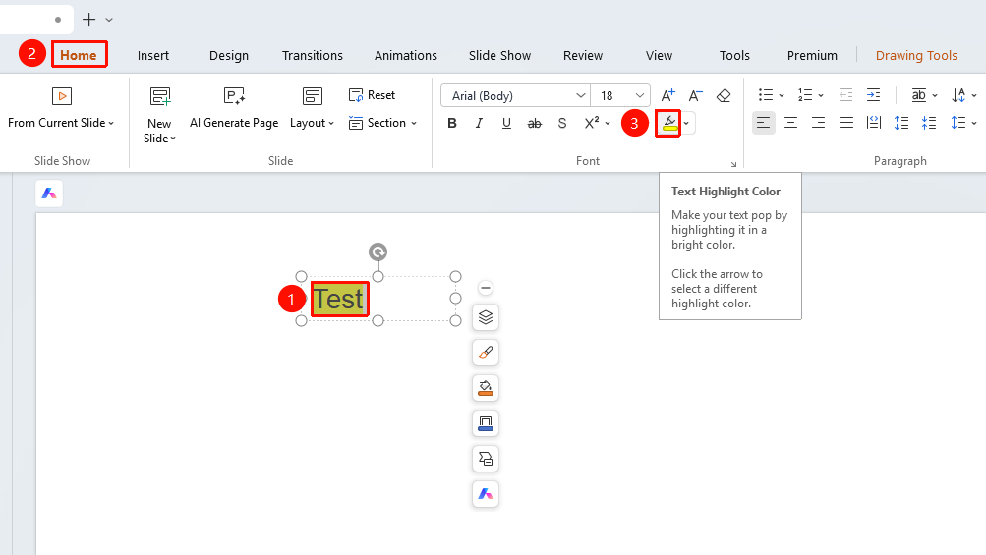
Task: Toggle italic formatting
Action: 479,123
